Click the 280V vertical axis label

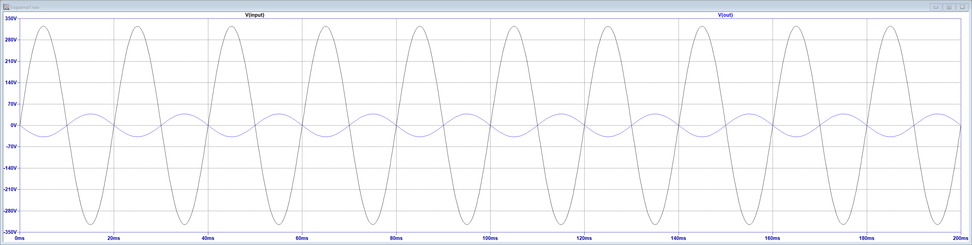pos(11,40)
